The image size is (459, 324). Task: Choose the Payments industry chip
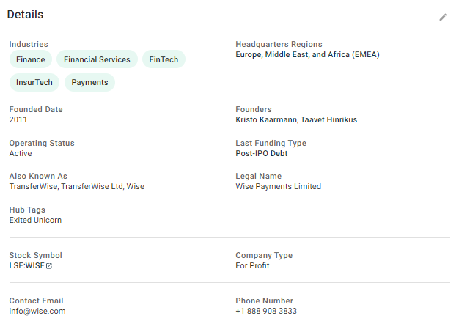point(89,82)
